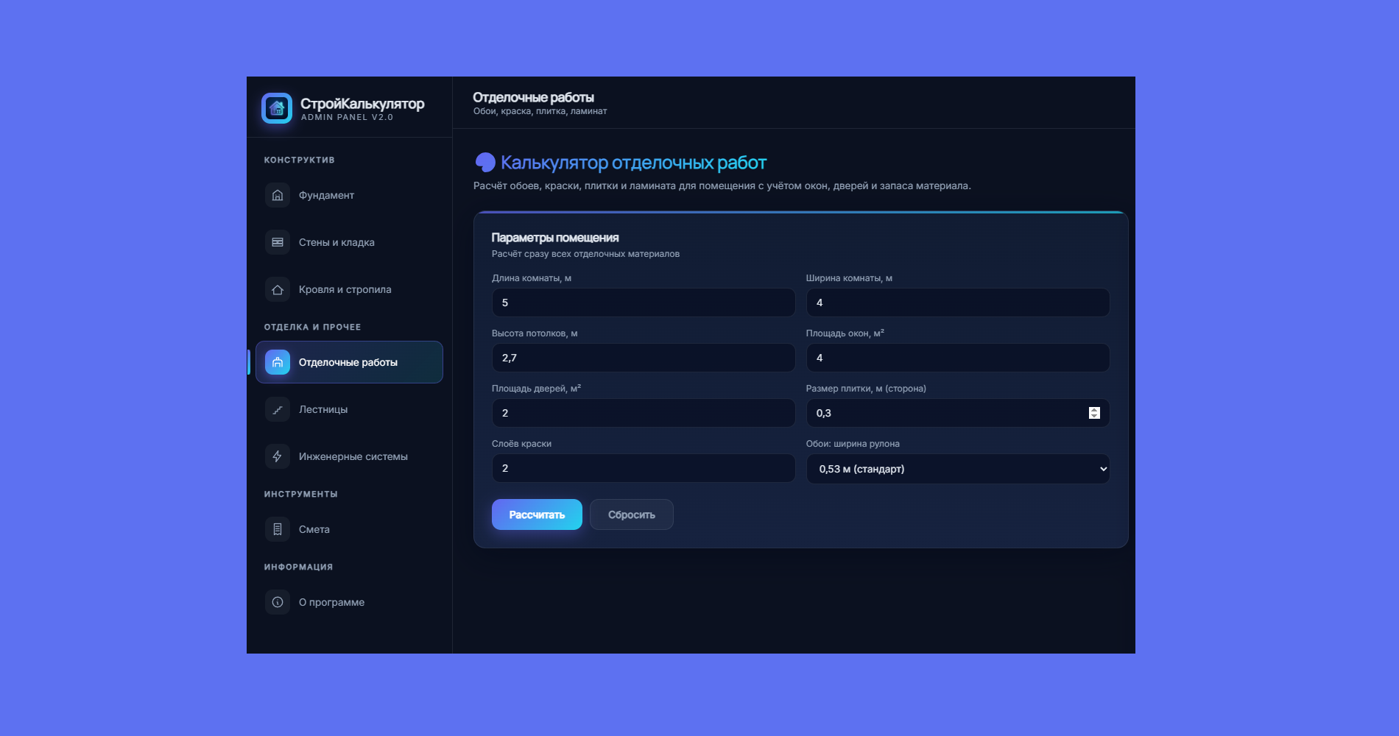Click the Стены и кладка brick icon
1399x736 pixels.
tap(278, 242)
